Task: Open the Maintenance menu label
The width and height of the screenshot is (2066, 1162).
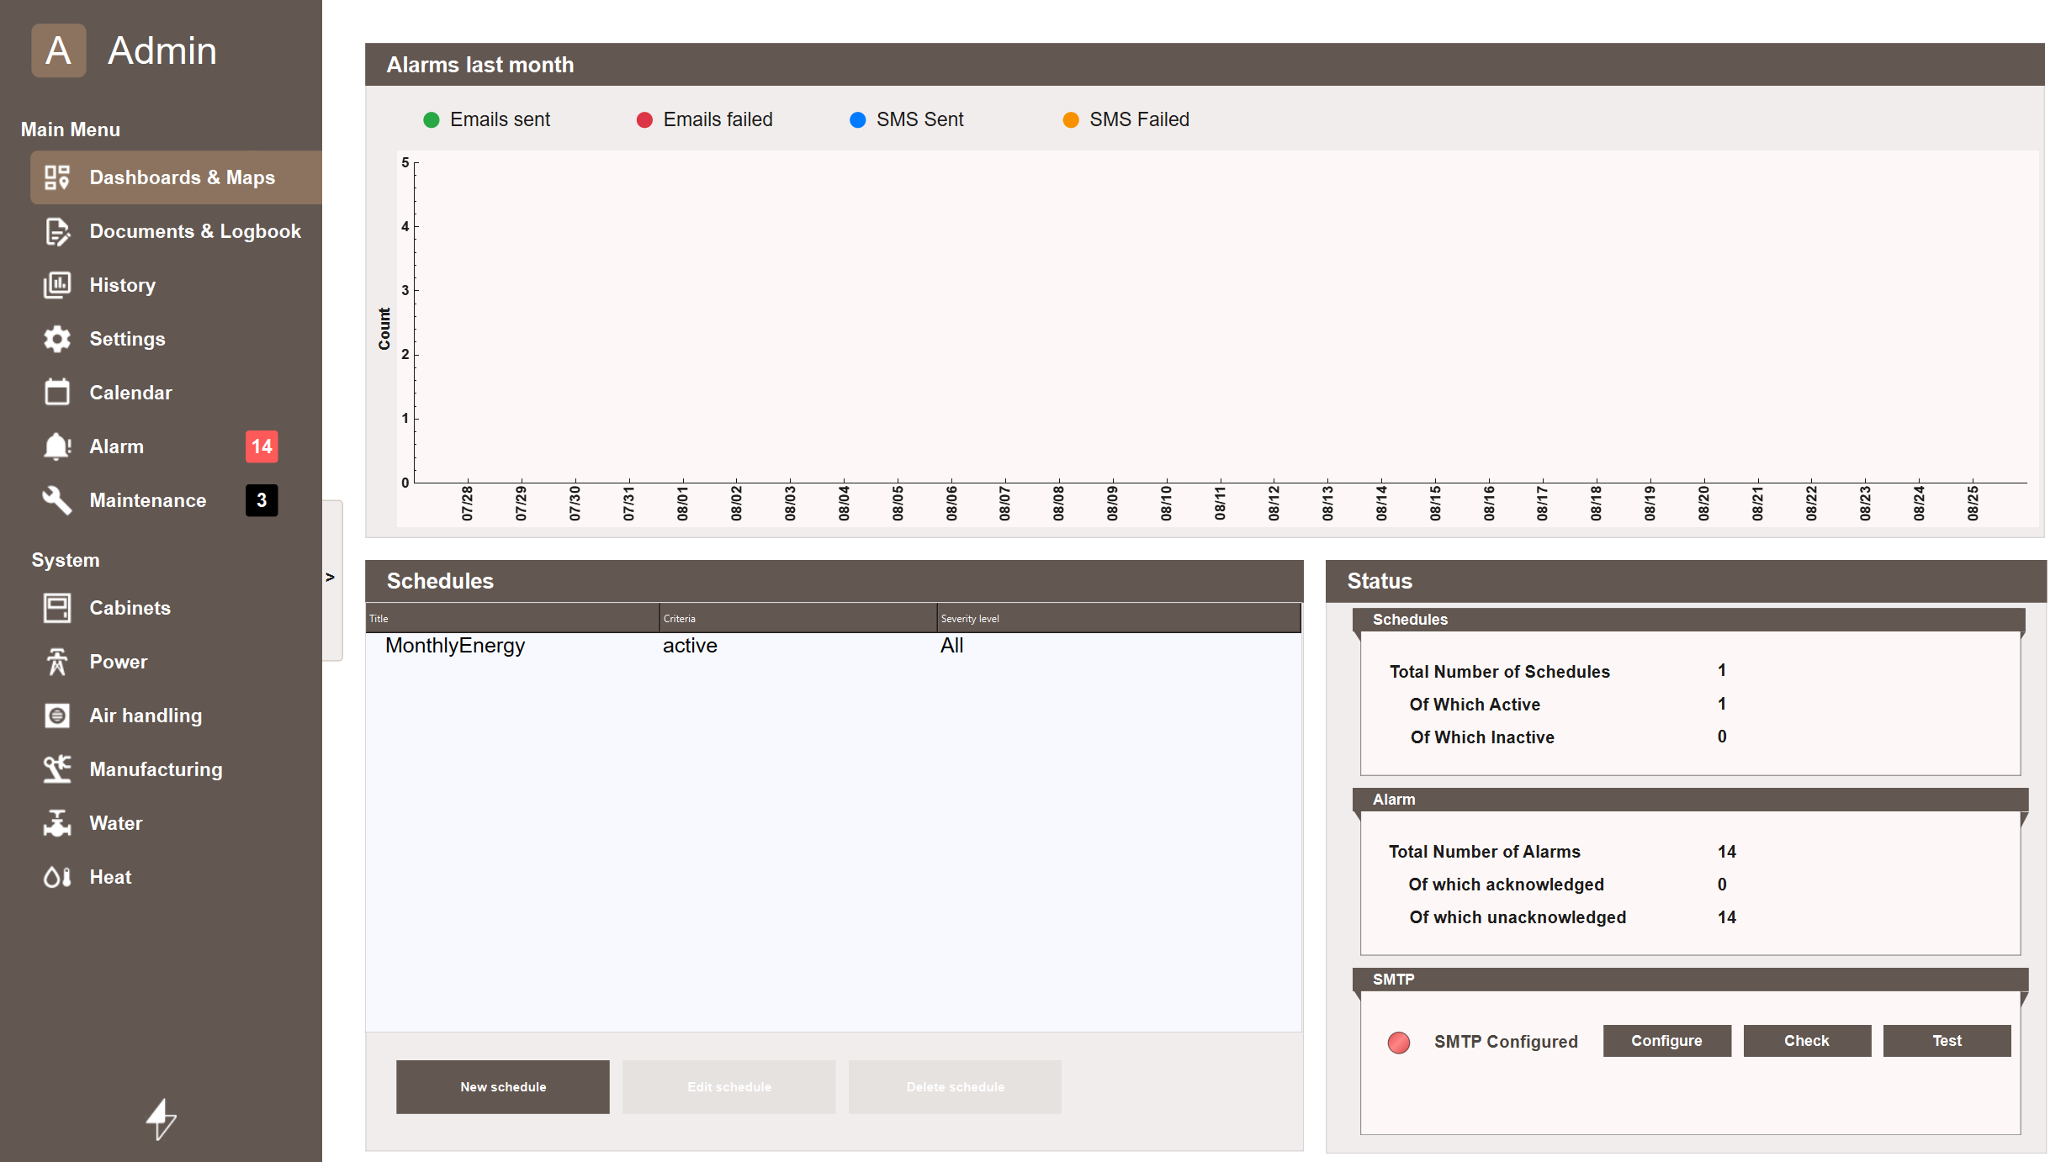Action: pos(148,500)
